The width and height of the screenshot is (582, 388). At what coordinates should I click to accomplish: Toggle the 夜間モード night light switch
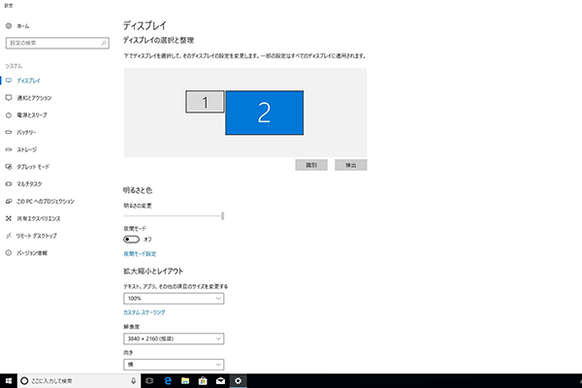(131, 240)
